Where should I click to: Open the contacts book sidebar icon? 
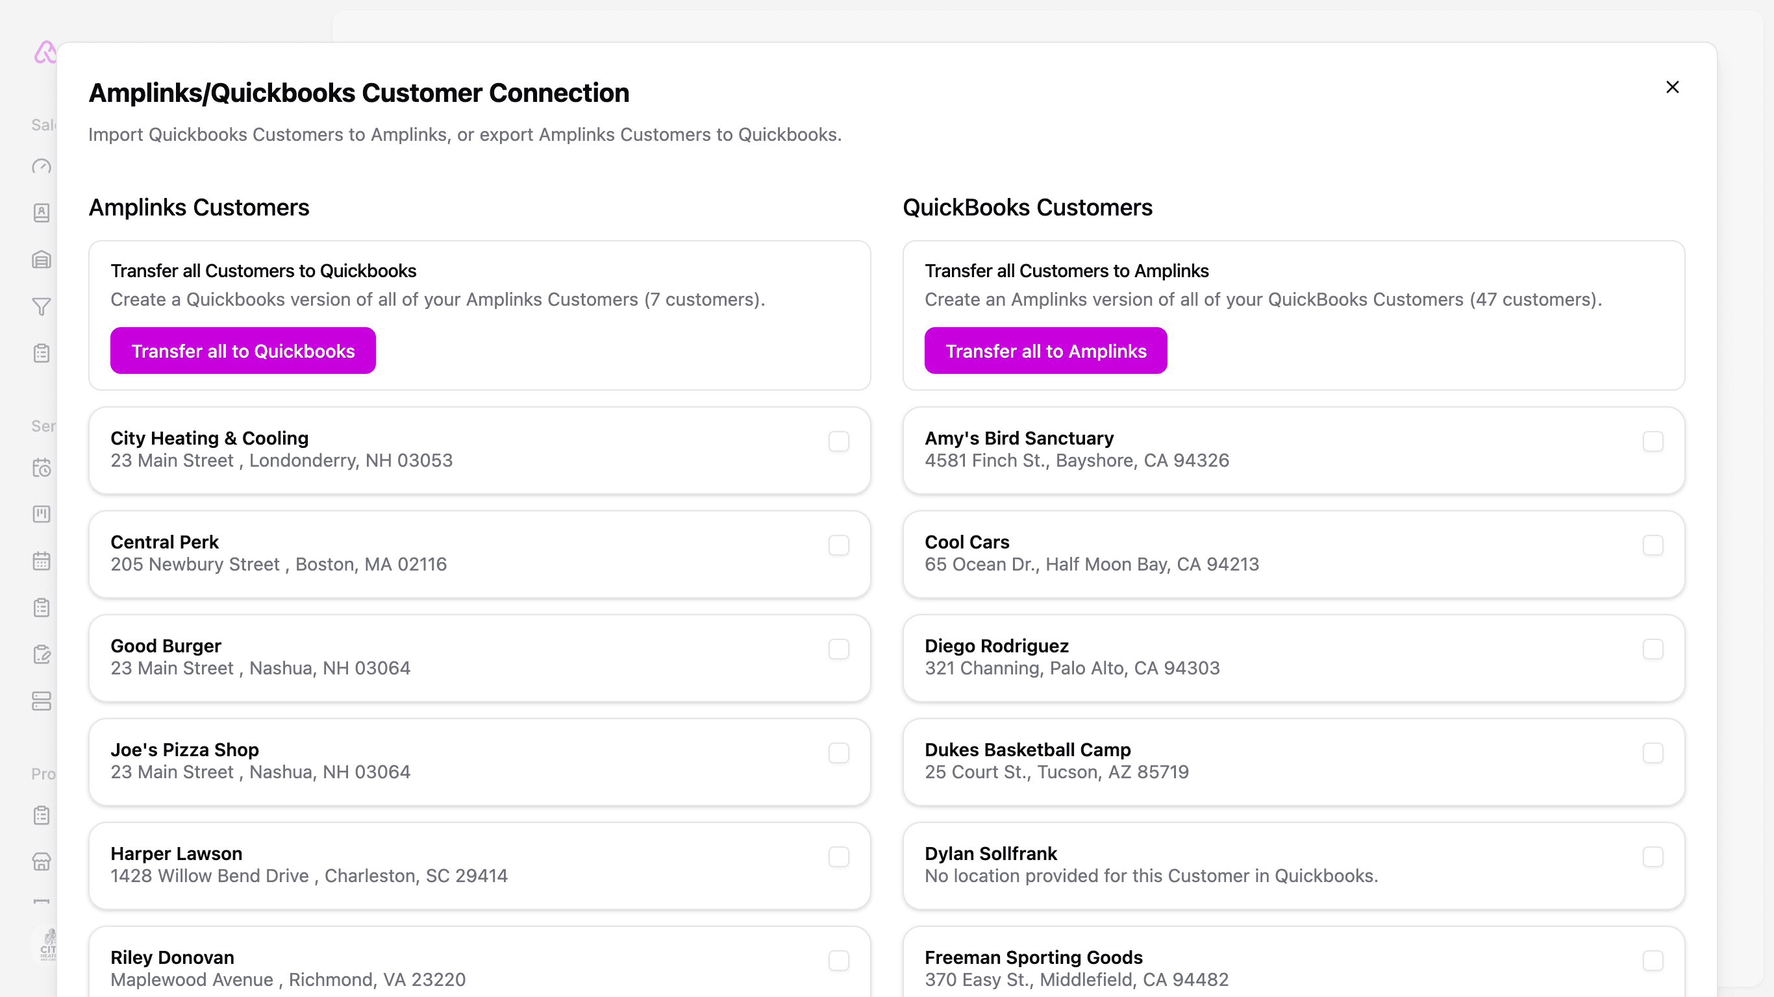(x=42, y=213)
